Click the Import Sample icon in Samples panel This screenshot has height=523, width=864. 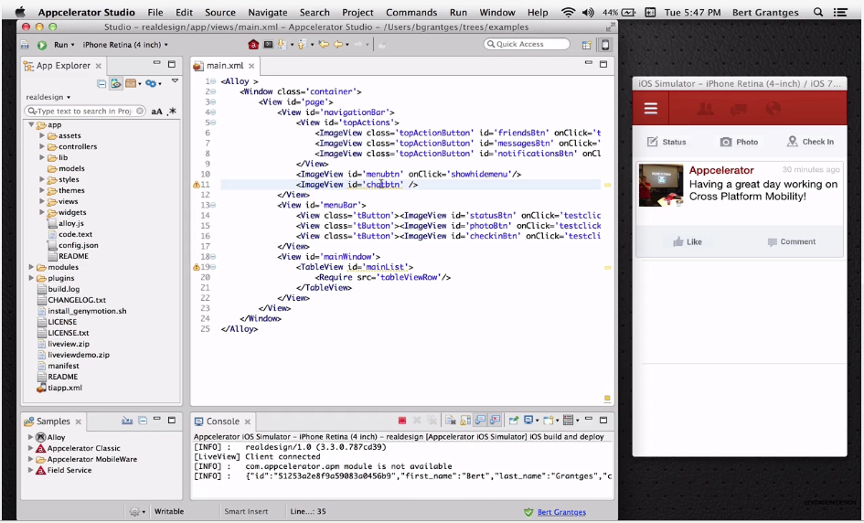coord(127,421)
